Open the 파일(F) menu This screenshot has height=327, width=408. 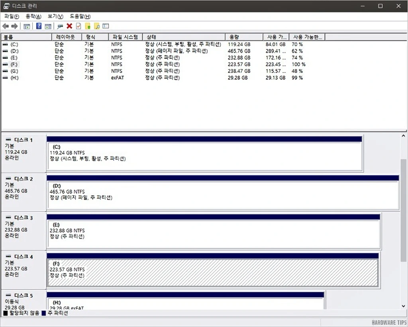click(x=12, y=16)
